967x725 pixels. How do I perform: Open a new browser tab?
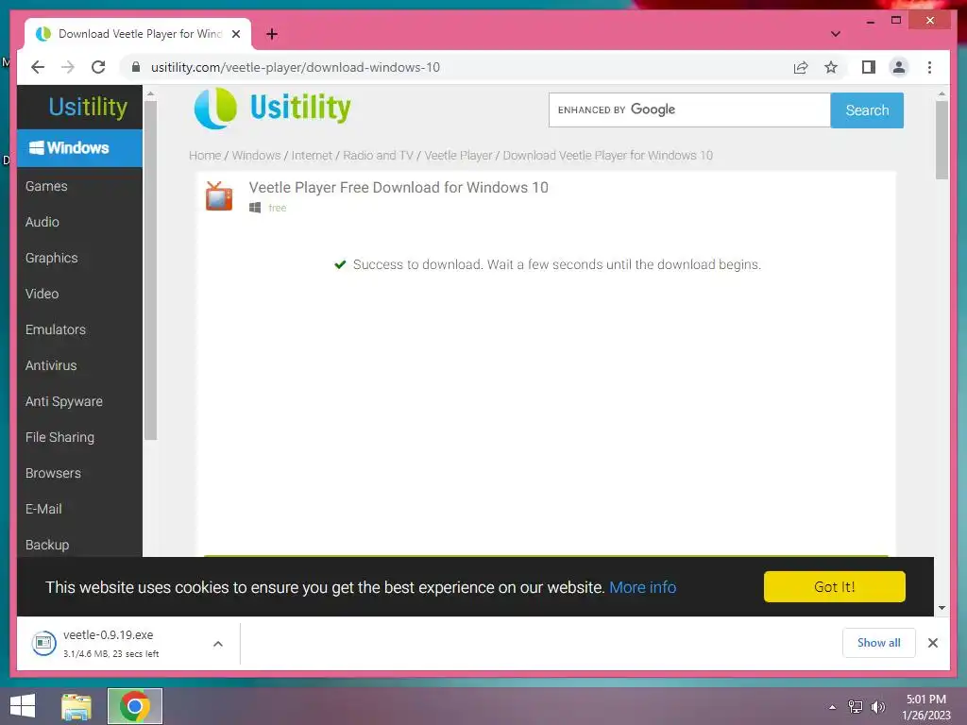[x=271, y=34]
